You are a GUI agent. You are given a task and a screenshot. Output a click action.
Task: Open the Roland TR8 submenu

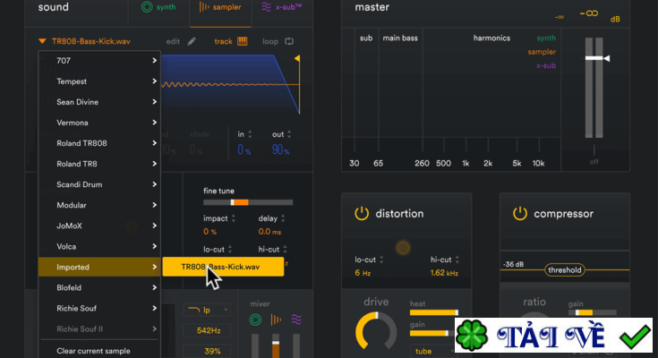pos(99,164)
